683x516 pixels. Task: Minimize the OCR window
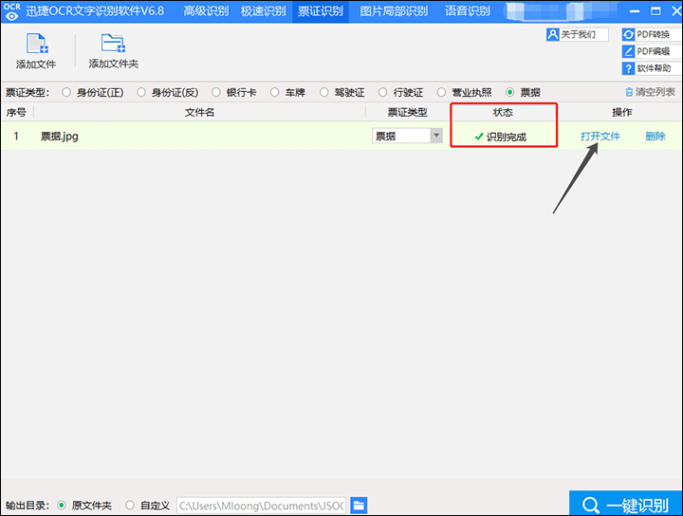pyautogui.click(x=635, y=11)
